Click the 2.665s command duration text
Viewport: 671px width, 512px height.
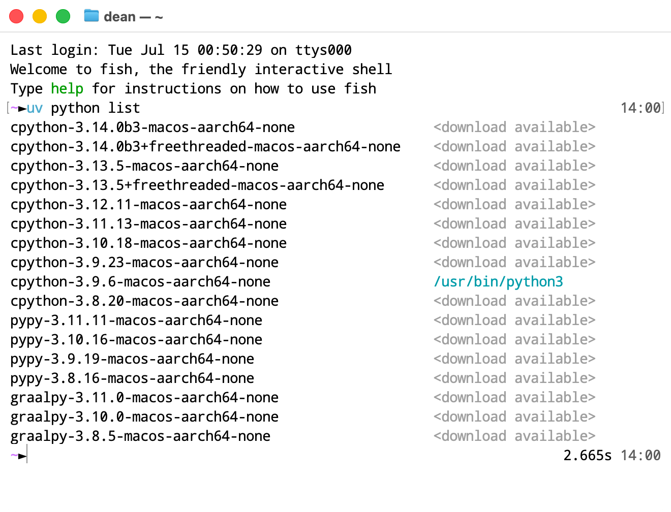[x=587, y=456]
